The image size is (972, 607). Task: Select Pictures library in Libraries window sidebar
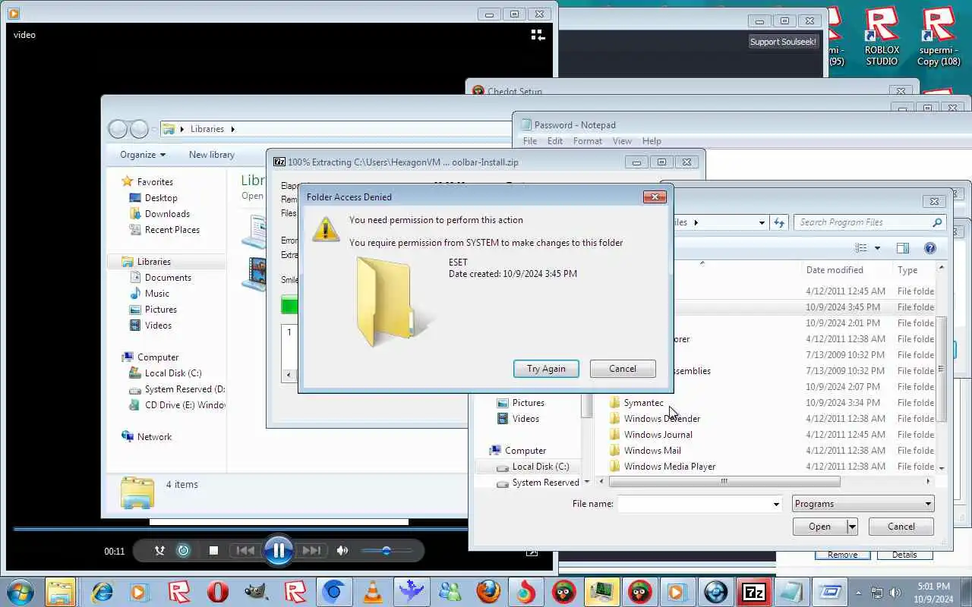161,310
